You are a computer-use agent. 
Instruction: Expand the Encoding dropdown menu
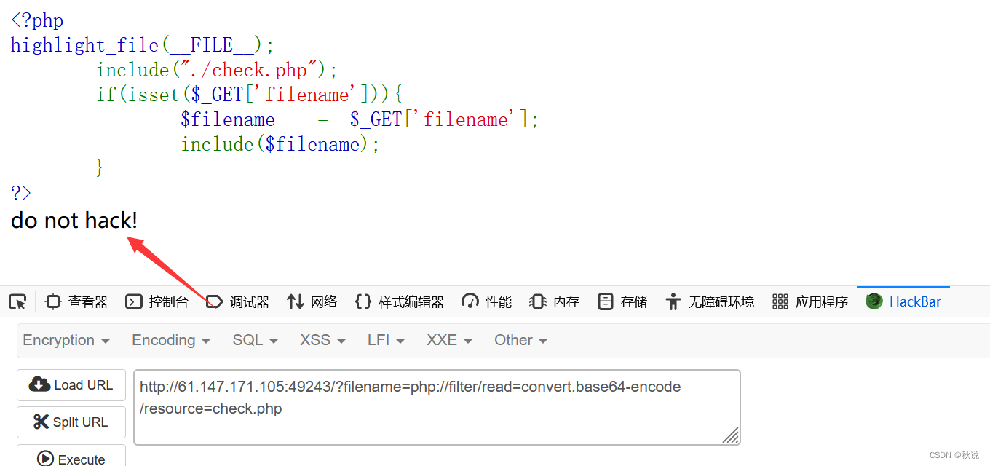170,340
